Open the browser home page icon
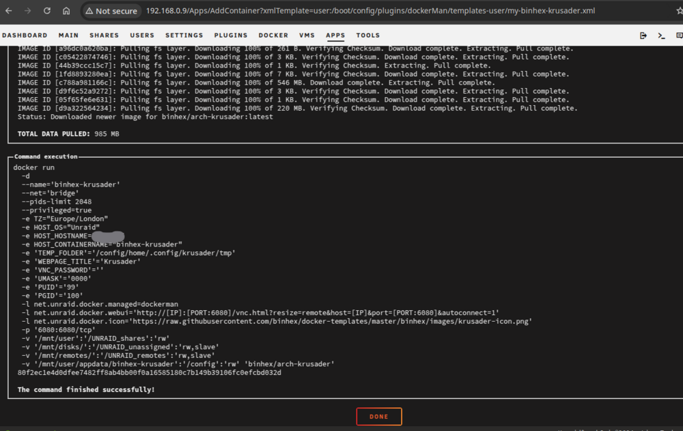The width and height of the screenshot is (683, 431). pyautogui.click(x=66, y=10)
